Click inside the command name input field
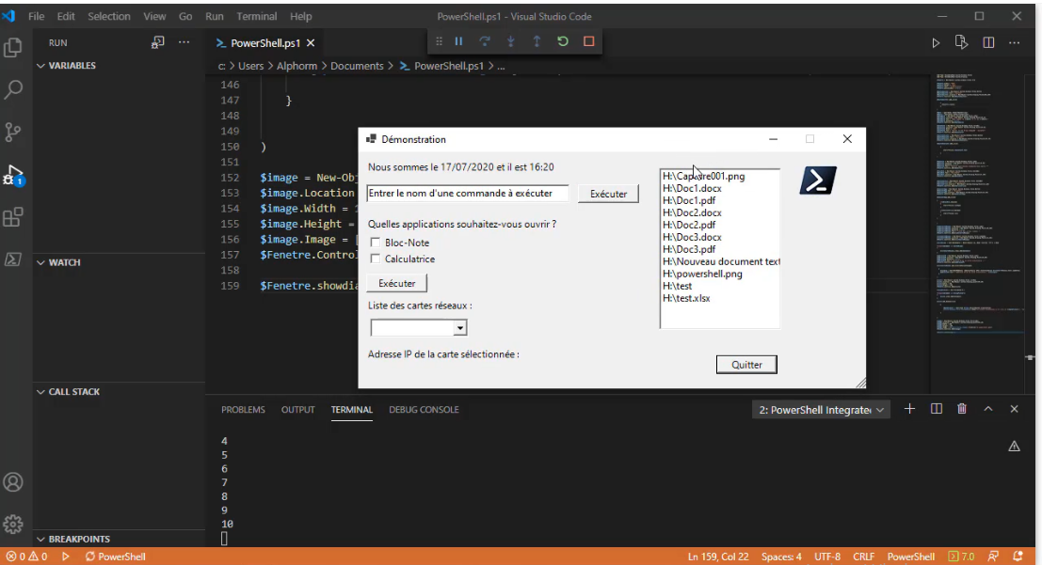Viewport: 1042px width, 565px height. 467,193
